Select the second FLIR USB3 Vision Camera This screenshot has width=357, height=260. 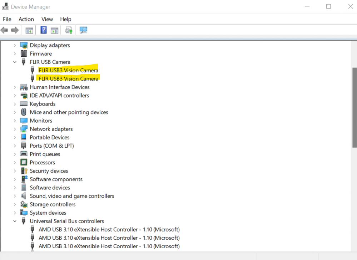coord(68,78)
